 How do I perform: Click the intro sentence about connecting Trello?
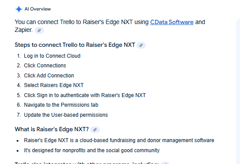(x=110, y=26)
